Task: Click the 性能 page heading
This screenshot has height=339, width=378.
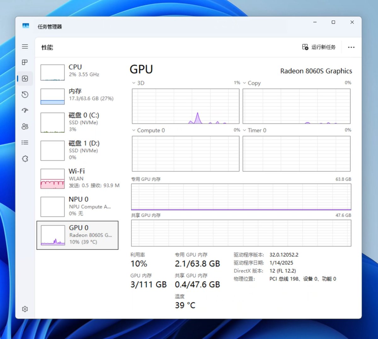Action: click(47, 48)
